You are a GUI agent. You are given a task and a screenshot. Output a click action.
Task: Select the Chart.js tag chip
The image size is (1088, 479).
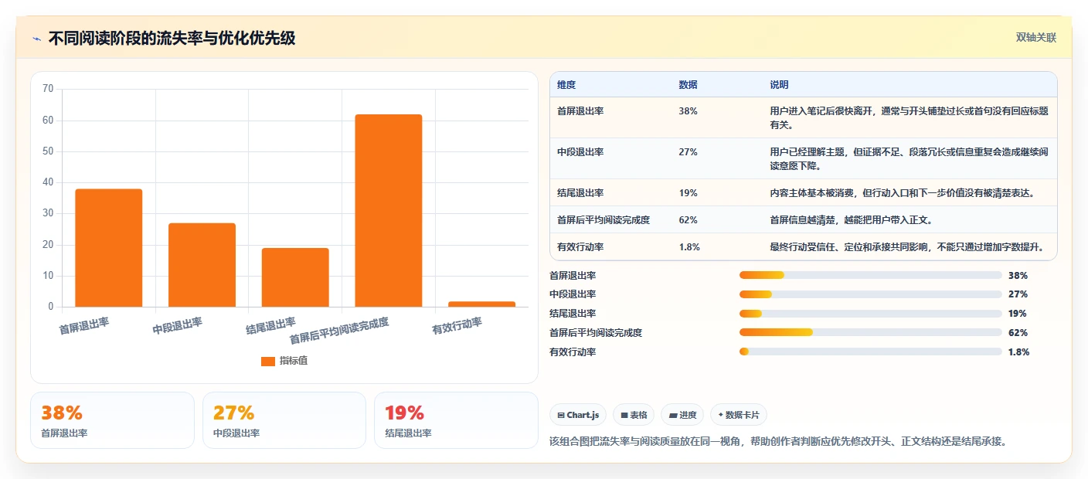(x=578, y=415)
